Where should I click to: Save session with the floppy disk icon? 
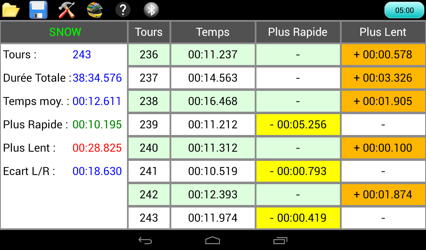(x=38, y=10)
